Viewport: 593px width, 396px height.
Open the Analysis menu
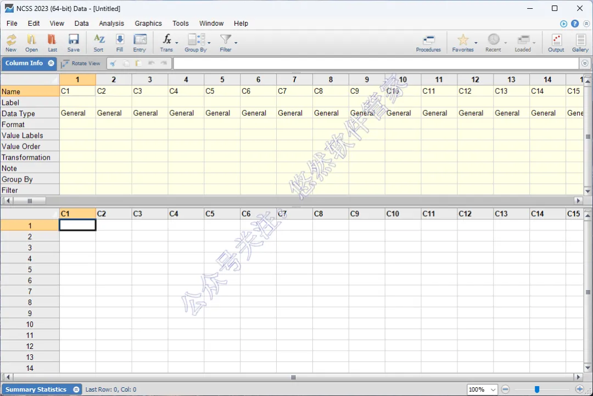pos(111,24)
